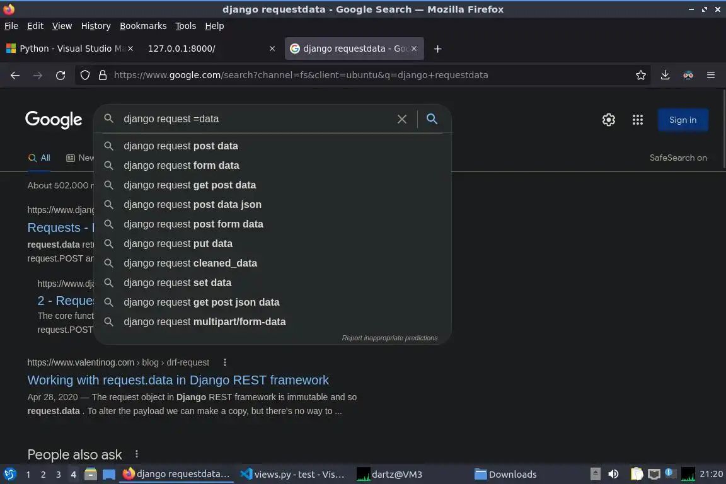
Task: Choose suggestion django request cleaned_data
Action: pyautogui.click(x=272, y=263)
